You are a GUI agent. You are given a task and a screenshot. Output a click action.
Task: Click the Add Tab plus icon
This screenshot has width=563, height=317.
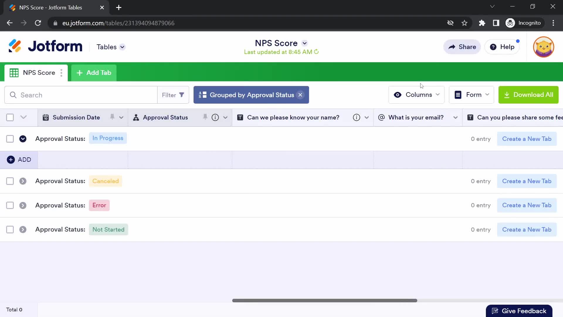[79, 73]
